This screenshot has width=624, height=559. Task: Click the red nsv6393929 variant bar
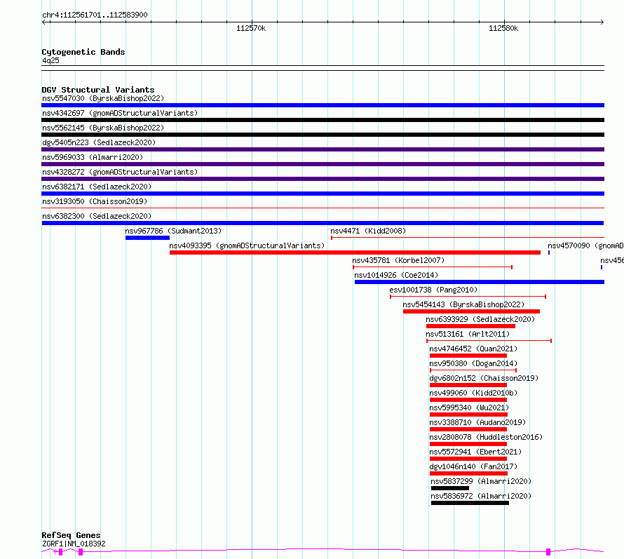(x=470, y=326)
